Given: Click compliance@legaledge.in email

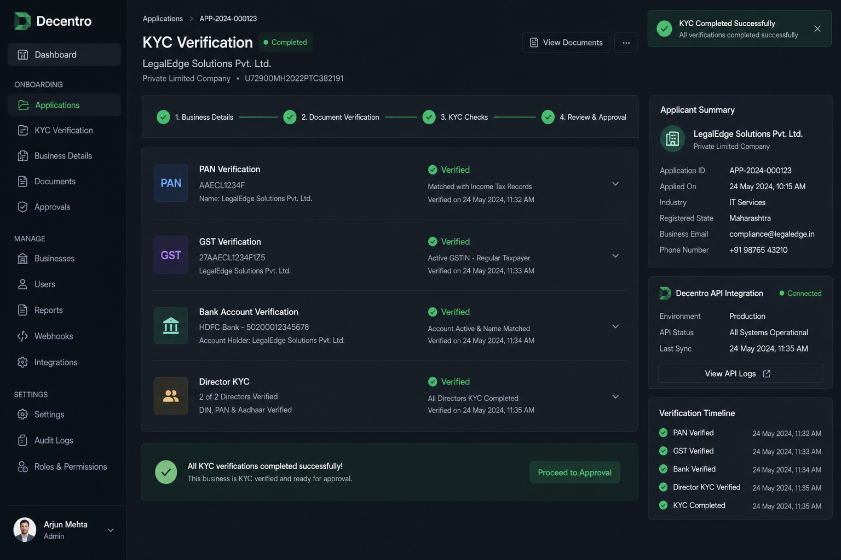Looking at the screenshot, I should pos(772,234).
